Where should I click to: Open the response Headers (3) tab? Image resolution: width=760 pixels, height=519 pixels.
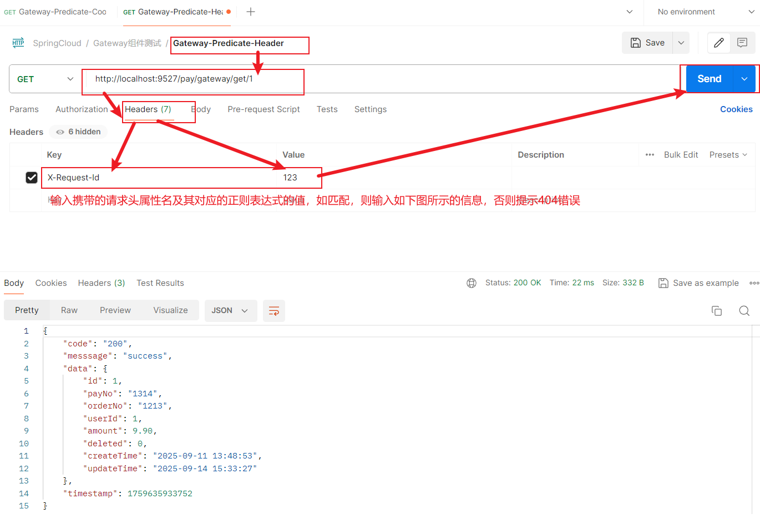(x=102, y=283)
